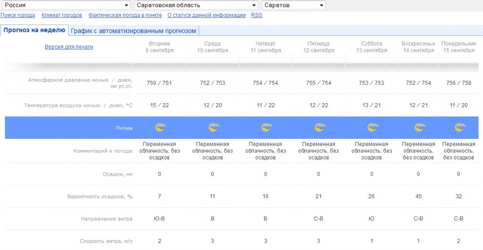The height and width of the screenshot is (250, 483).
Task: Open Фактическая погода в пункте link
Action: tap(125, 15)
